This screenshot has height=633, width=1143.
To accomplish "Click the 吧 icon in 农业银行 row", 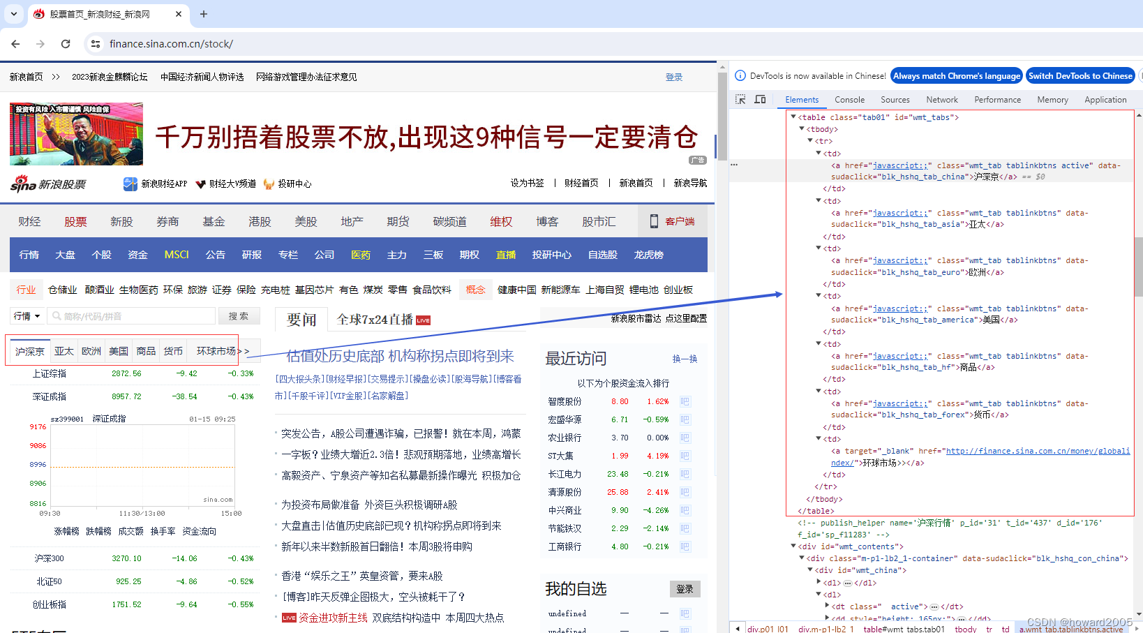I will point(685,438).
